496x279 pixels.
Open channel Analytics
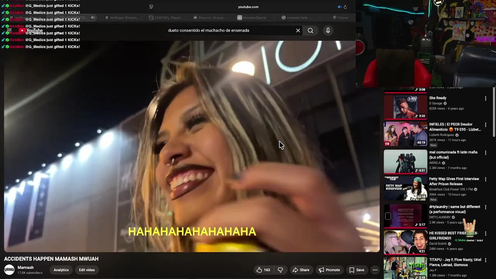(61, 270)
